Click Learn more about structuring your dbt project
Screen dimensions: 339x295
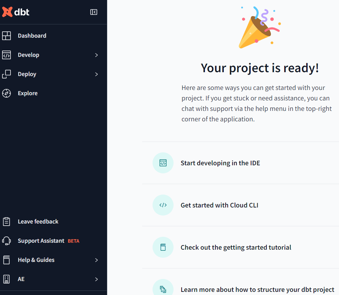pyautogui.click(x=258, y=290)
